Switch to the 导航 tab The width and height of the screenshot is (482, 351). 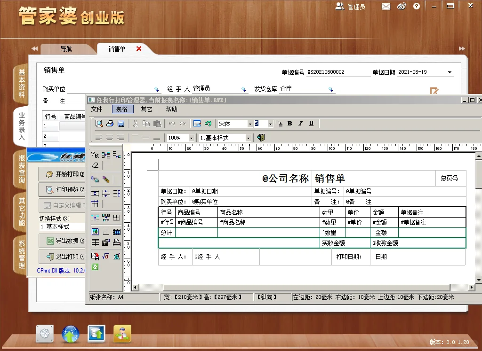coord(66,49)
